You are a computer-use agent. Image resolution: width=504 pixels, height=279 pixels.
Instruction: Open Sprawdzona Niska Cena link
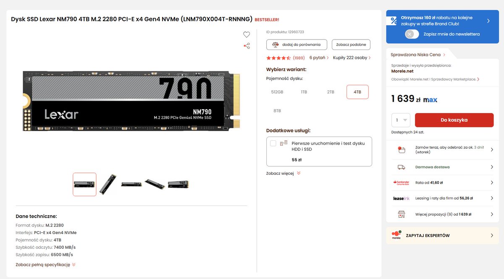(418, 55)
